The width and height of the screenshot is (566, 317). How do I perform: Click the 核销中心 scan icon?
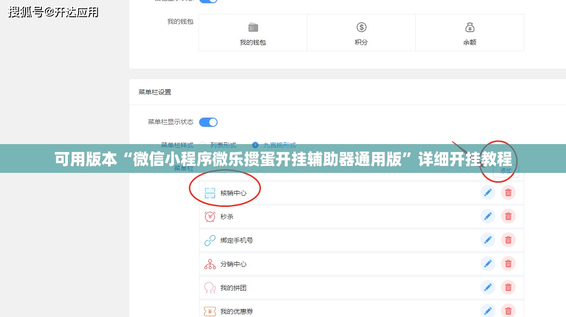tap(210, 193)
